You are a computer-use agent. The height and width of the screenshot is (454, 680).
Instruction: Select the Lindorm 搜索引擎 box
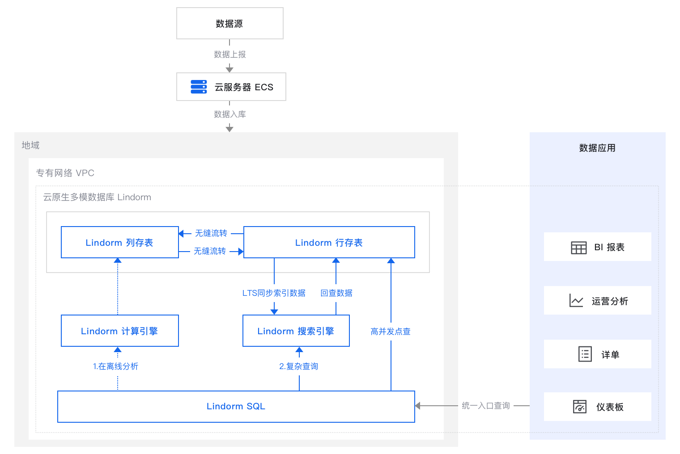point(296,331)
